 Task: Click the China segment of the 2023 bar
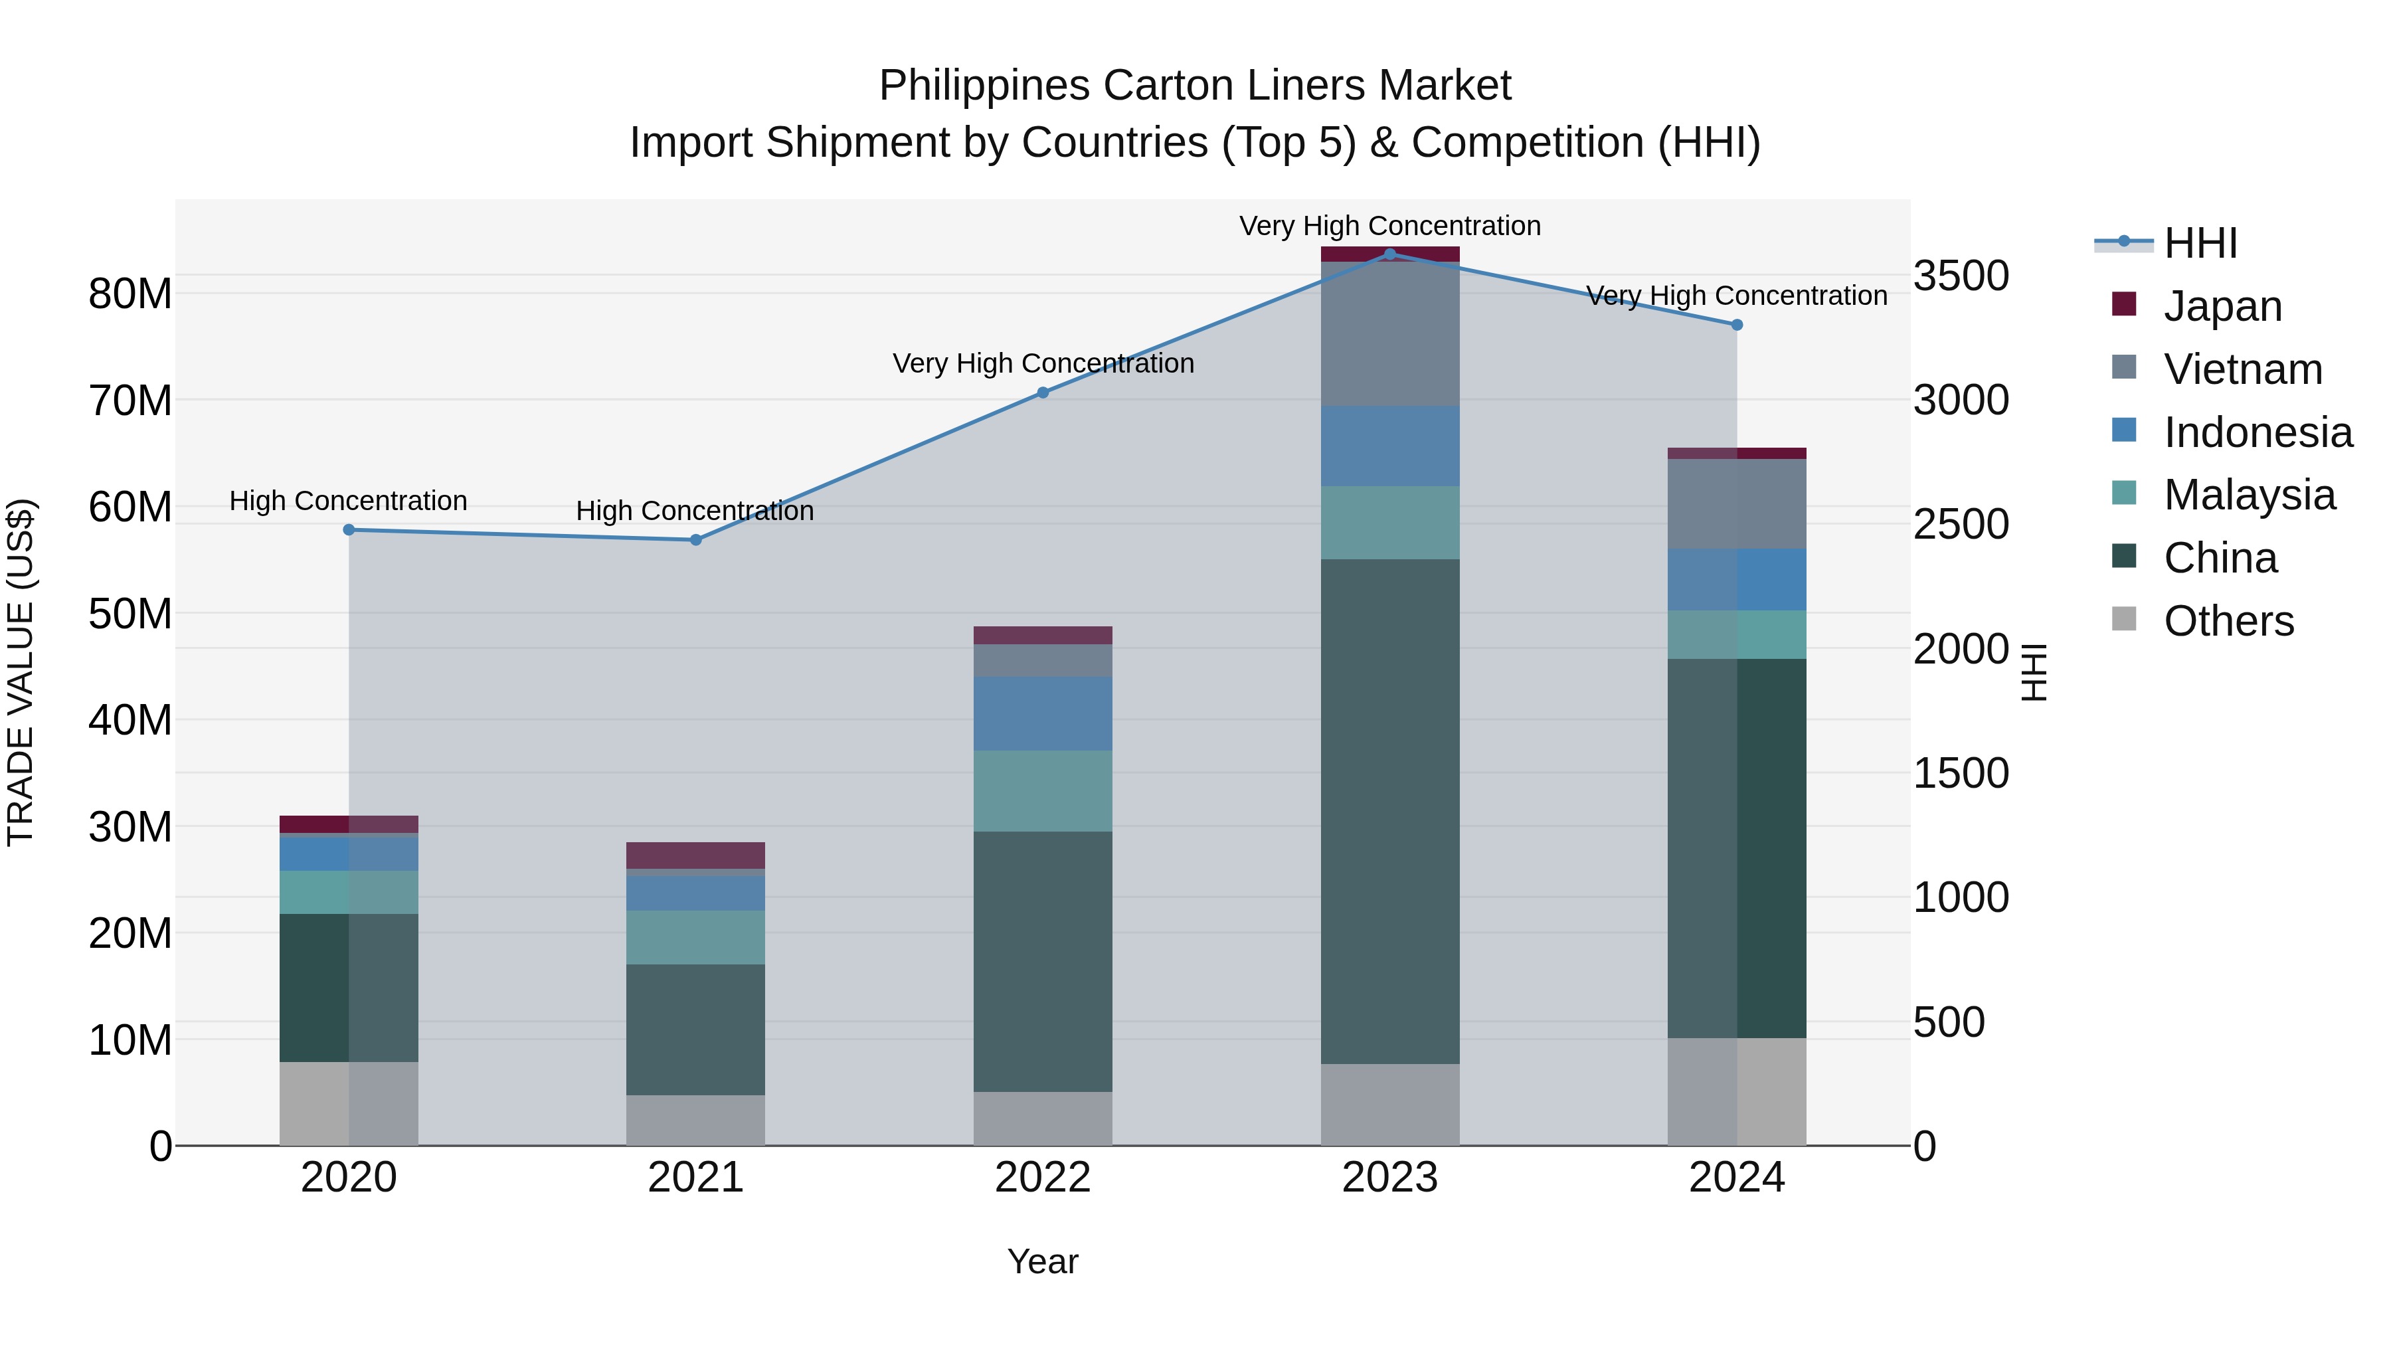1390,811
